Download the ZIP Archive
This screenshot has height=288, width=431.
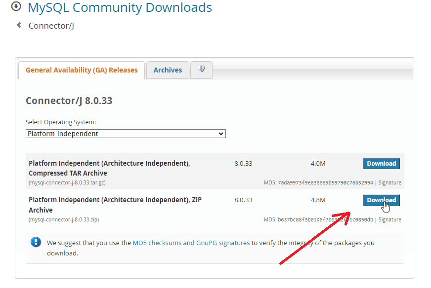[x=381, y=200]
